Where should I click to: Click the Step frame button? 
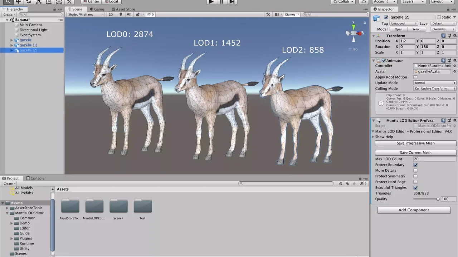coord(232,2)
